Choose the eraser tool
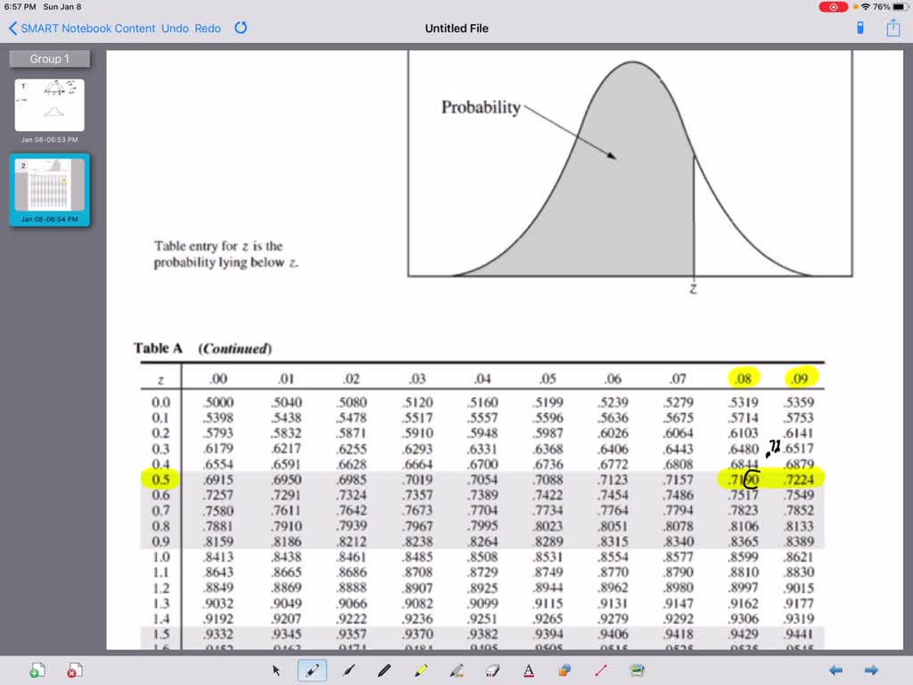913x685 pixels. click(492, 670)
